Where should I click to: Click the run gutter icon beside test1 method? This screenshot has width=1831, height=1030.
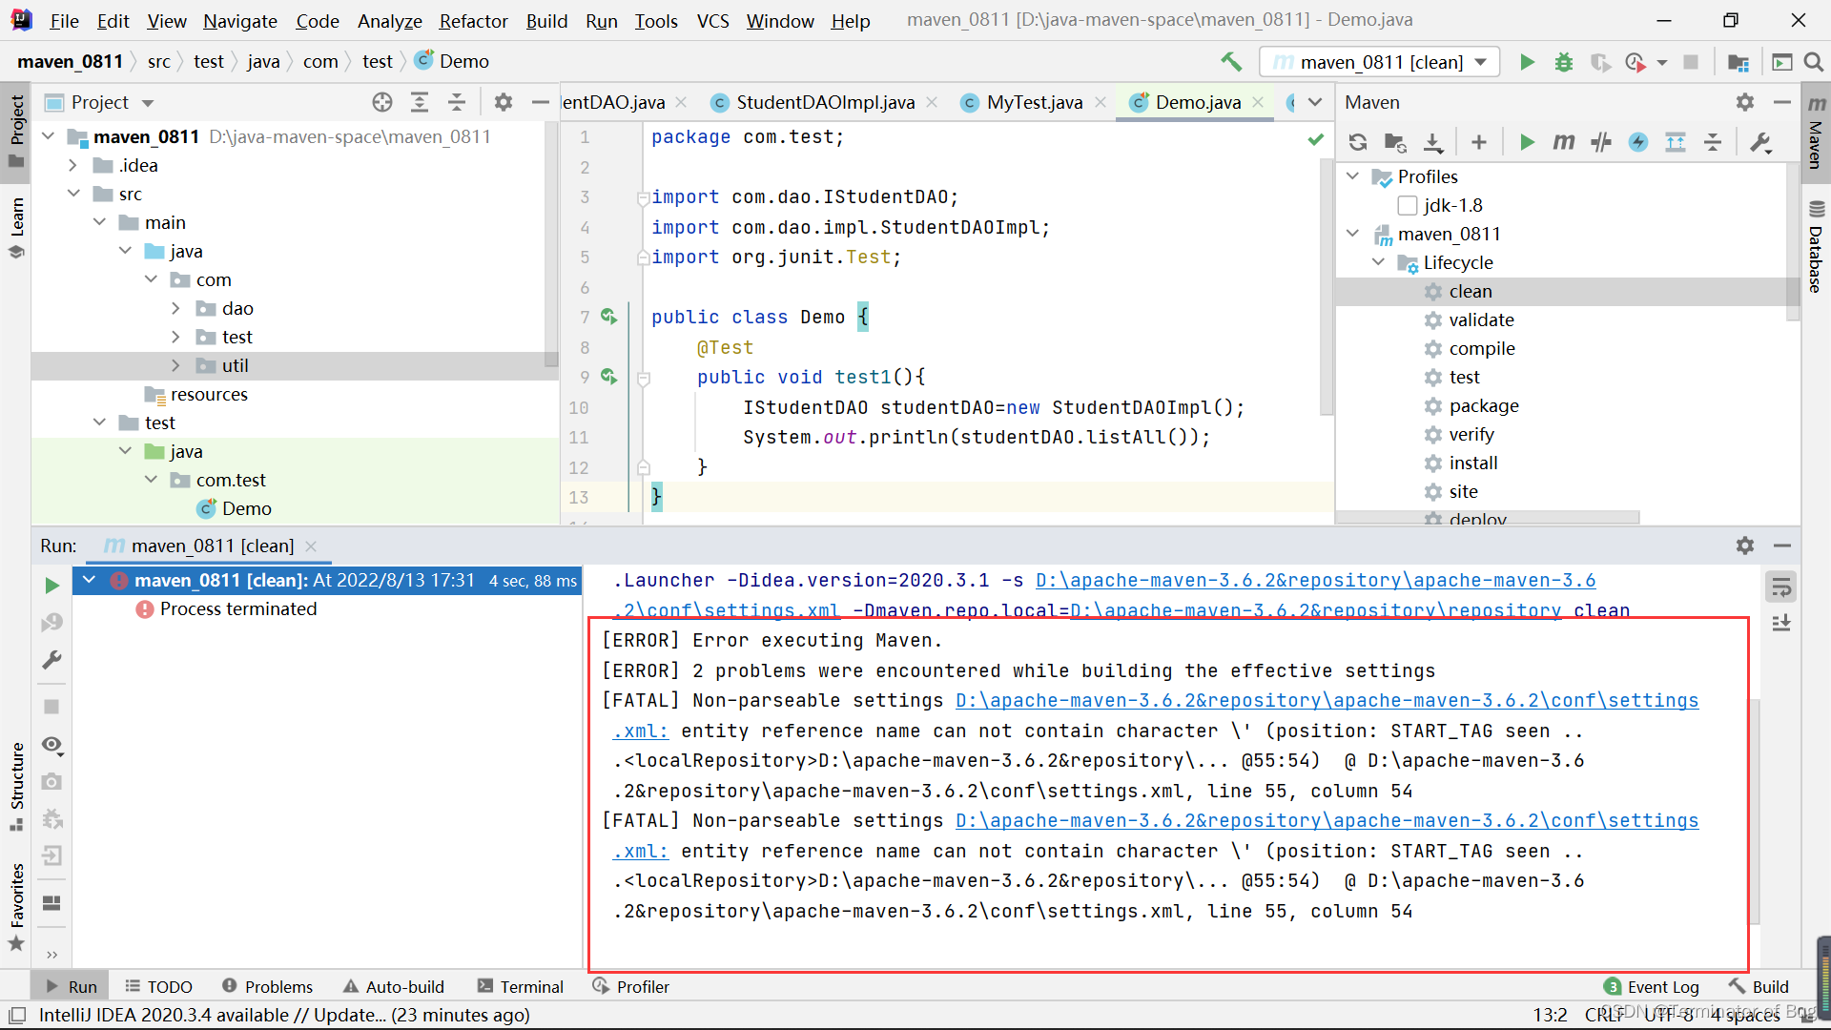[x=608, y=377]
